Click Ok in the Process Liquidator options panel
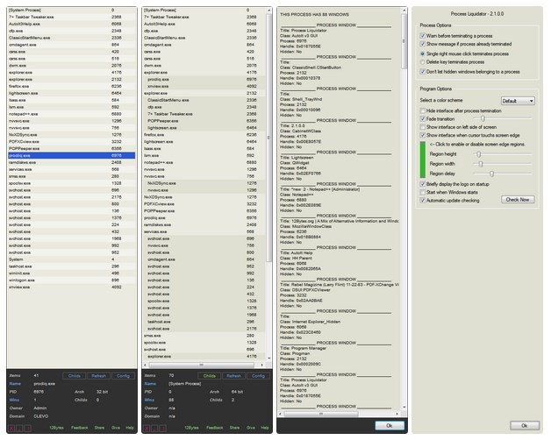The width and height of the screenshot is (551, 440). 525,426
